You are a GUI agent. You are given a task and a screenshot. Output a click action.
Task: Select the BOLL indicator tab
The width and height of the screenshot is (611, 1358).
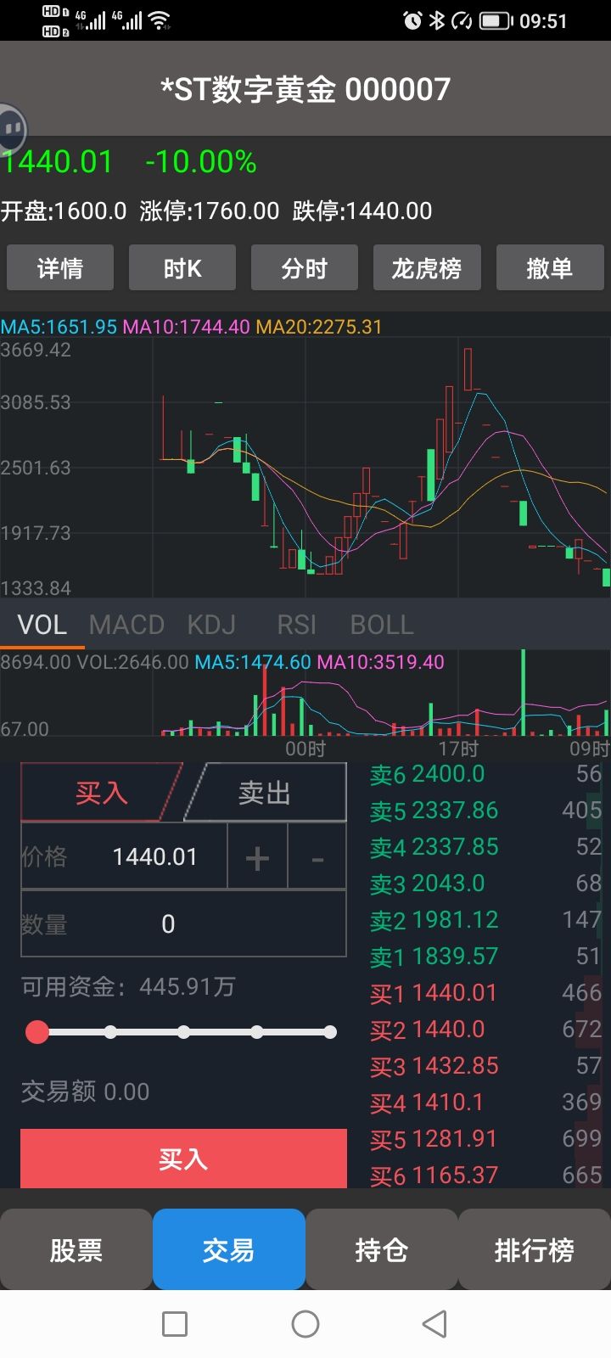pyautogui.click(x=382, y=625)
